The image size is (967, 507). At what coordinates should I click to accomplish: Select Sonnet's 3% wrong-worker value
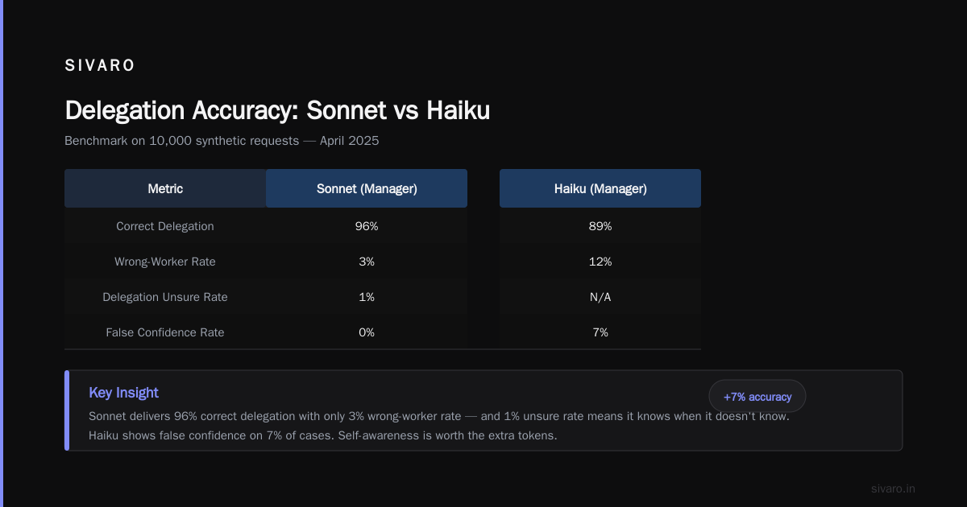367,262
